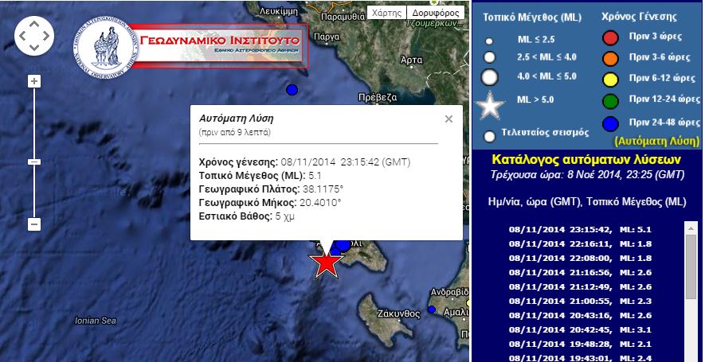This screenshot has height=362, width=705.
Task: Click the blue marker east of Ζάκυνθος
Action: tap(432, 309)
